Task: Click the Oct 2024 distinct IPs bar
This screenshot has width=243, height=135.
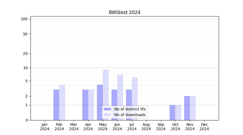Action: tap(172, 112)
